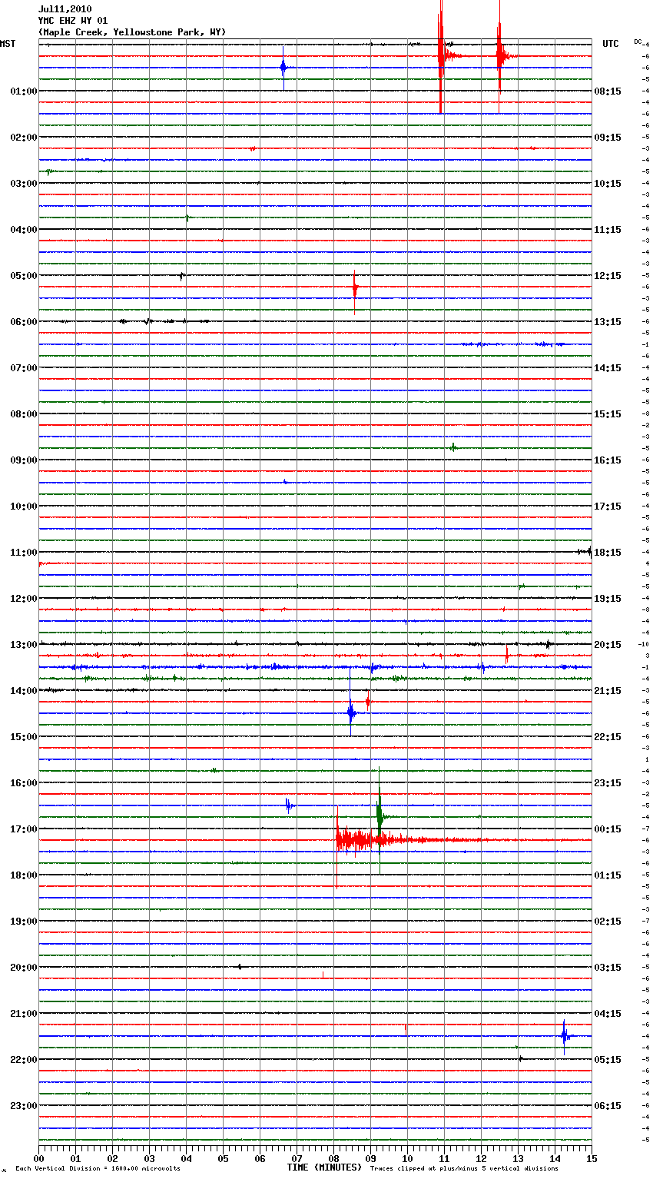Click the TIME (MINUTES) axis title
Screen dimensions: 653x1179
coord(324,1167)
